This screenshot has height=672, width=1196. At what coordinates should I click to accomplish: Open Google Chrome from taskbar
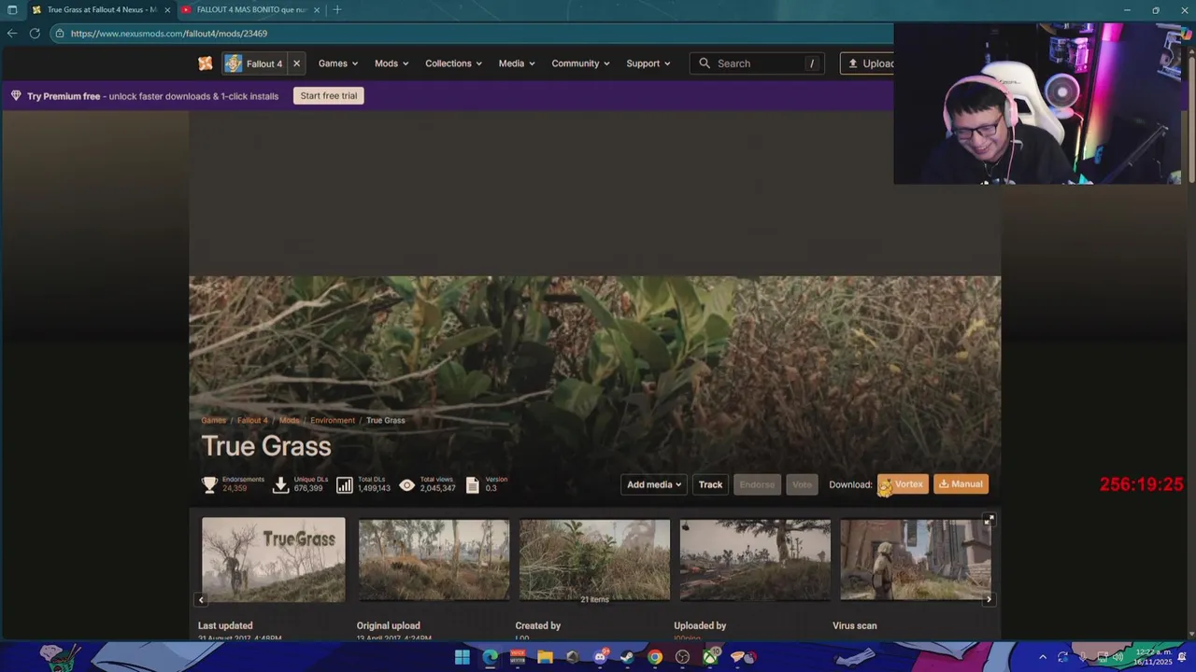[x=655, y=657]
